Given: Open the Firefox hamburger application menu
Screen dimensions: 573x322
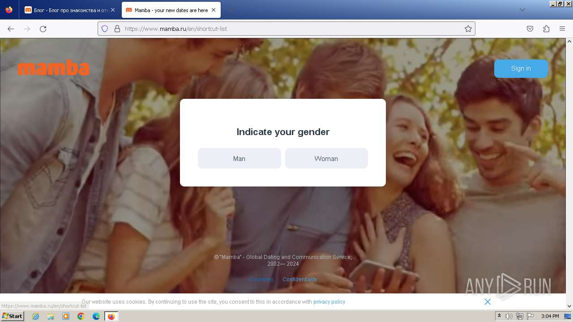Looking at the screenshot, I should (562, 29).
